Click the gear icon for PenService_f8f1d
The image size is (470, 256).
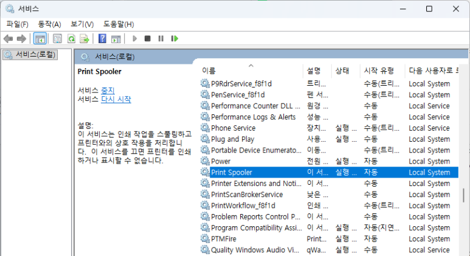click(205, 95)
